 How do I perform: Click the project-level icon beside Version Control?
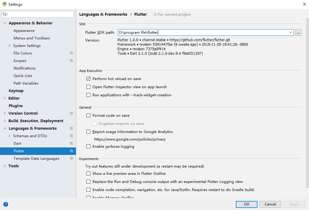click(x=72, y=113)
